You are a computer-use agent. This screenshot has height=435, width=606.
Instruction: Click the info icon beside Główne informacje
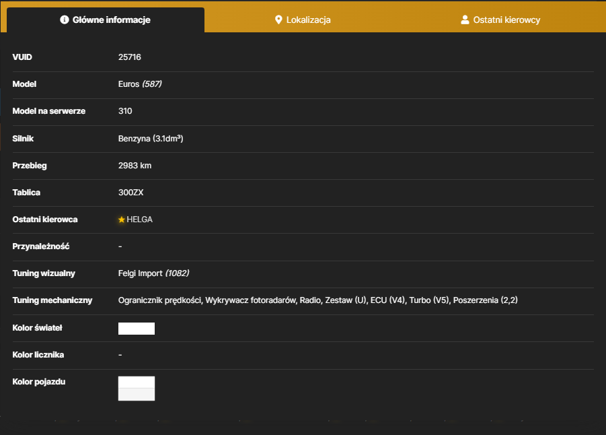[65, 20]
